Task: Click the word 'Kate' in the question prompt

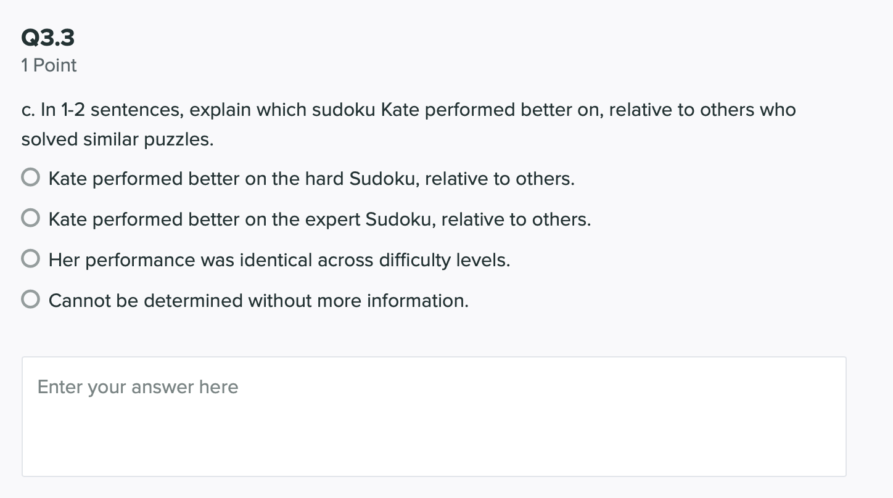Action: [400, 110]
